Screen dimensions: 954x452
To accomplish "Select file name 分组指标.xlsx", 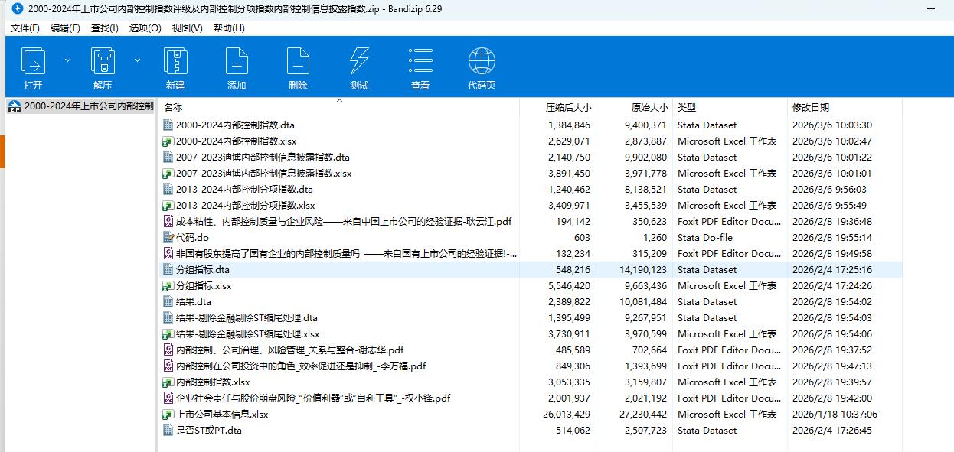I will coord(204,285).
